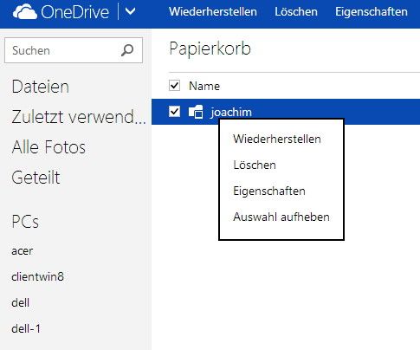The height and width of the screenshot is (350, 420).
Task: Uncheck the joachim row checkbox
Action: click(x=174, y=112)
